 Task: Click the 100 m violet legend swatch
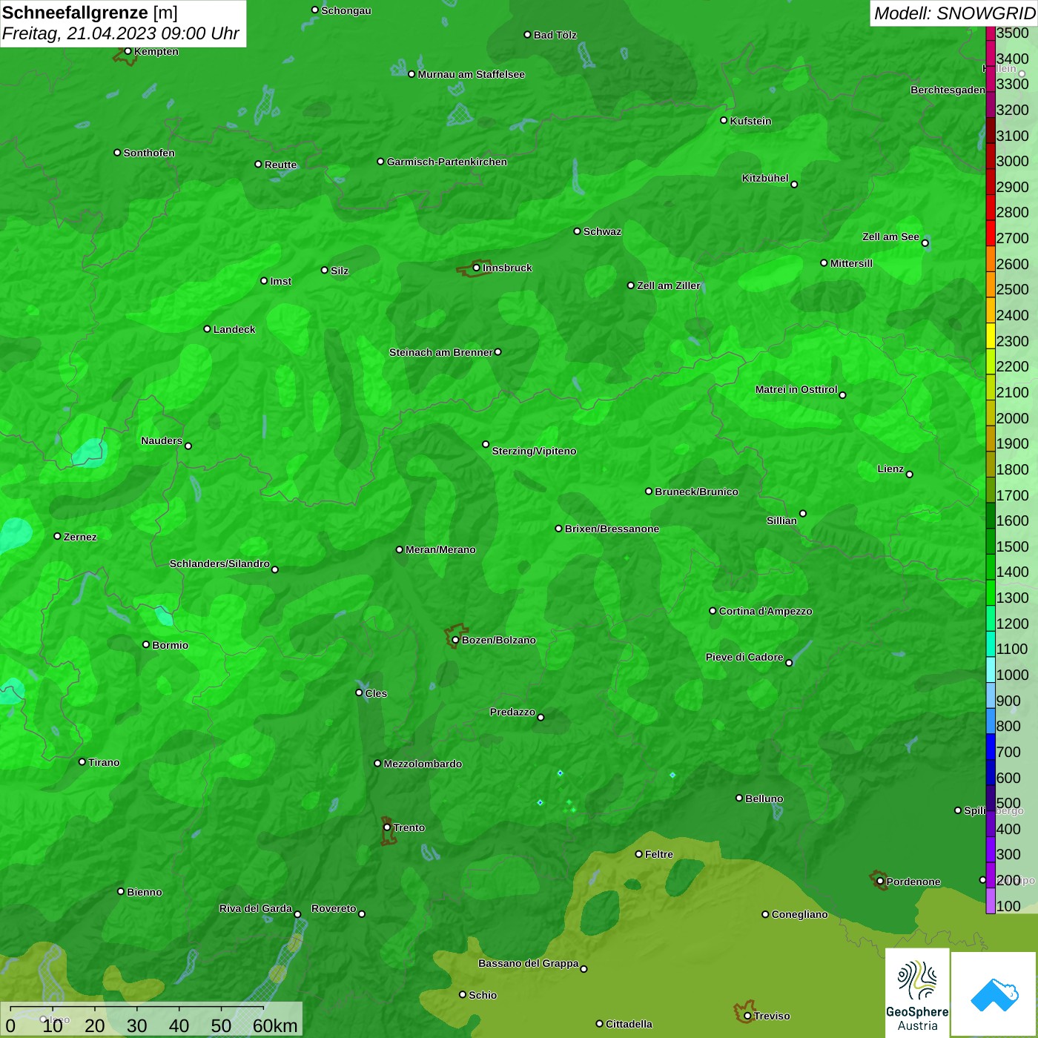(x=991, y=901)
